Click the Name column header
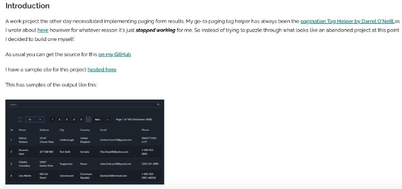The image size is (402, 189). coord(22,130)
